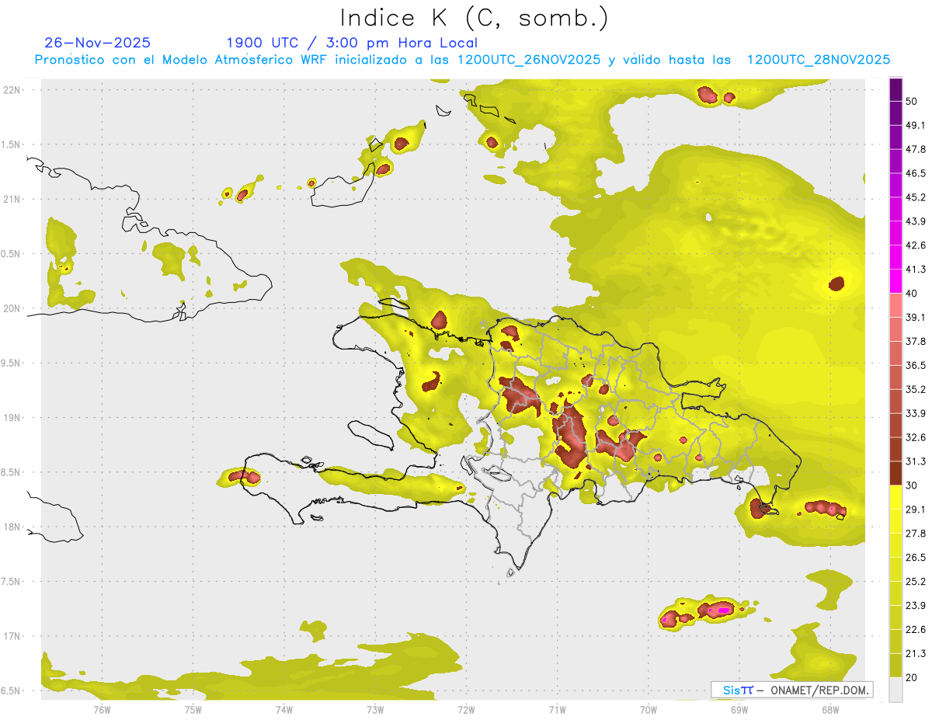Click the magenta swatch between 40 and 41.3

(895, 281)
